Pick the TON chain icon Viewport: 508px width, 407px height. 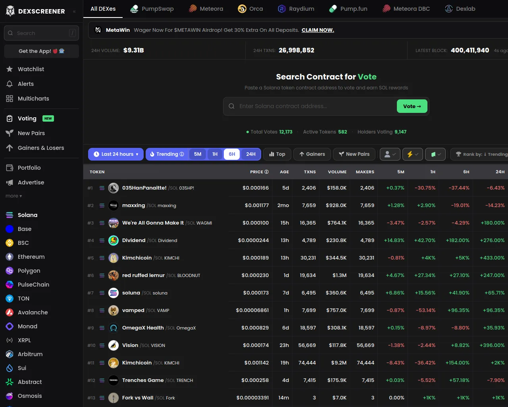(10, 298)
